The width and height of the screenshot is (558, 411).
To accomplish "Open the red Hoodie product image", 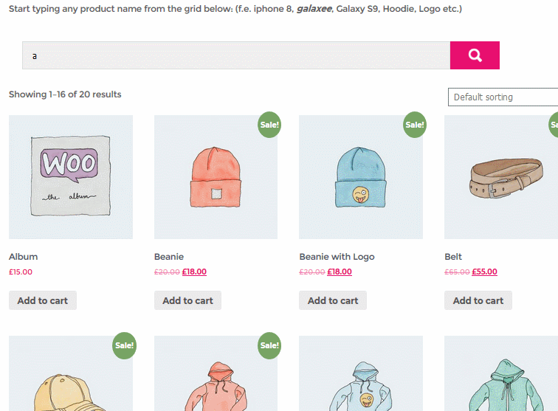I will click(216, 373).
